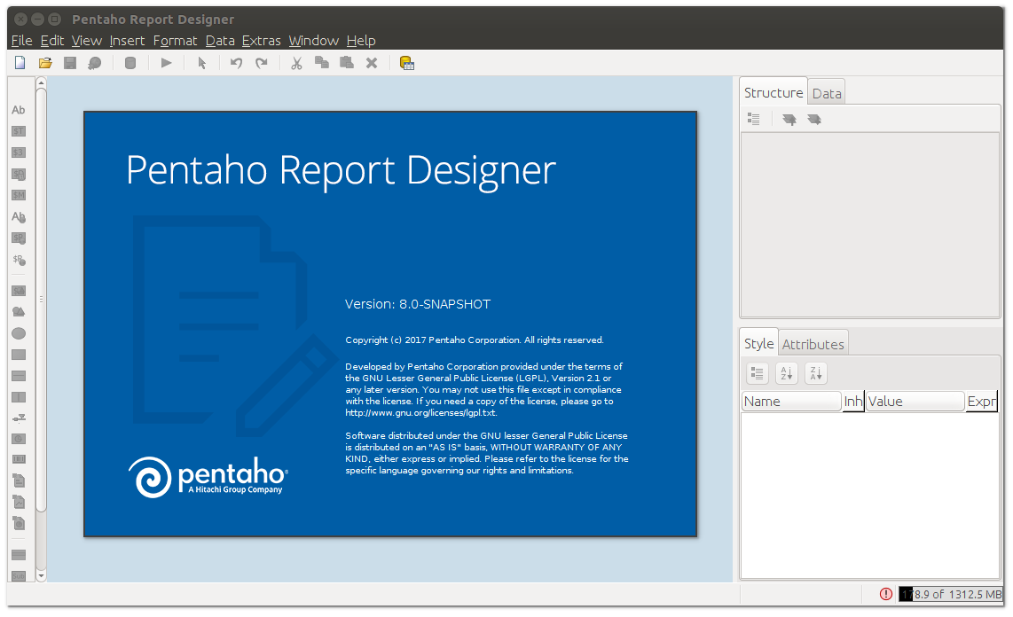Viewport: 1013px width, 617px height.
Task: Switch to the Structure tab
Action: [x=773, y=92]
